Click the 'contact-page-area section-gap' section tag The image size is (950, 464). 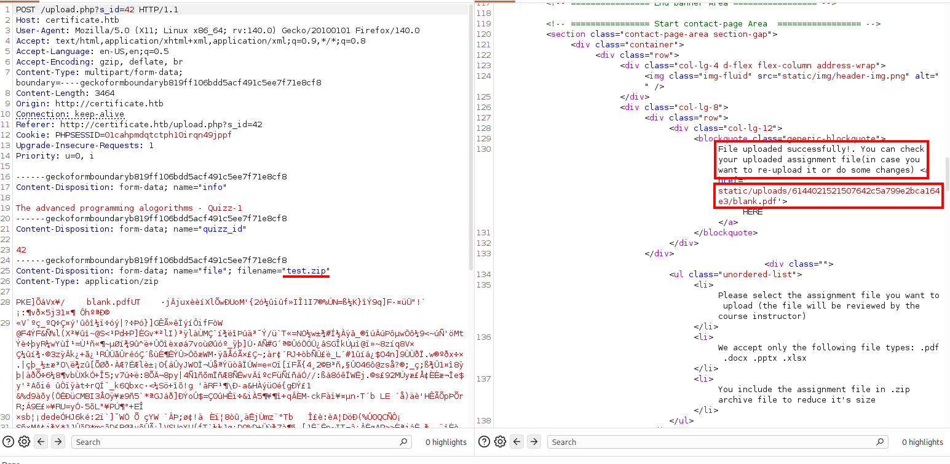662,34
